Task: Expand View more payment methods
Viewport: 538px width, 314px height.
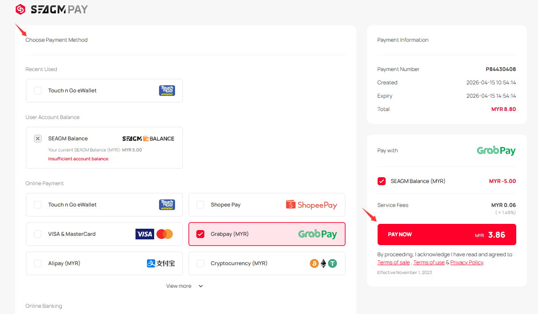Action: [x=179, y=286]
